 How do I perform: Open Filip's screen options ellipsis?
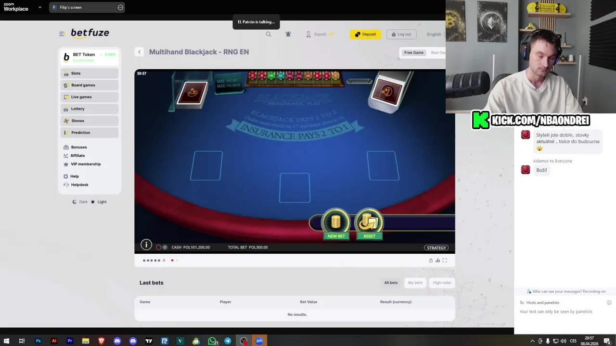[120, 7]
